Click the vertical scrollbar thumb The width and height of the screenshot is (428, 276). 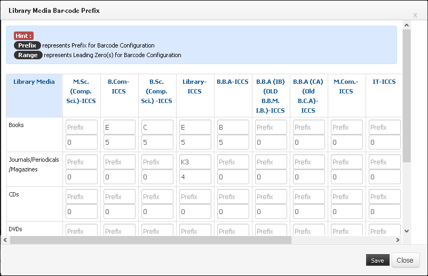pos(407,96)
